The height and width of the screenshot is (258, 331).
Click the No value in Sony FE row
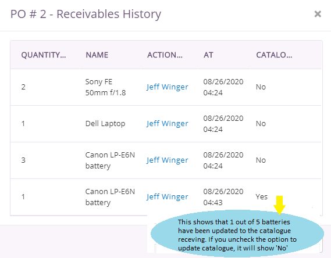pyautogui.click(x=261, y=87)
